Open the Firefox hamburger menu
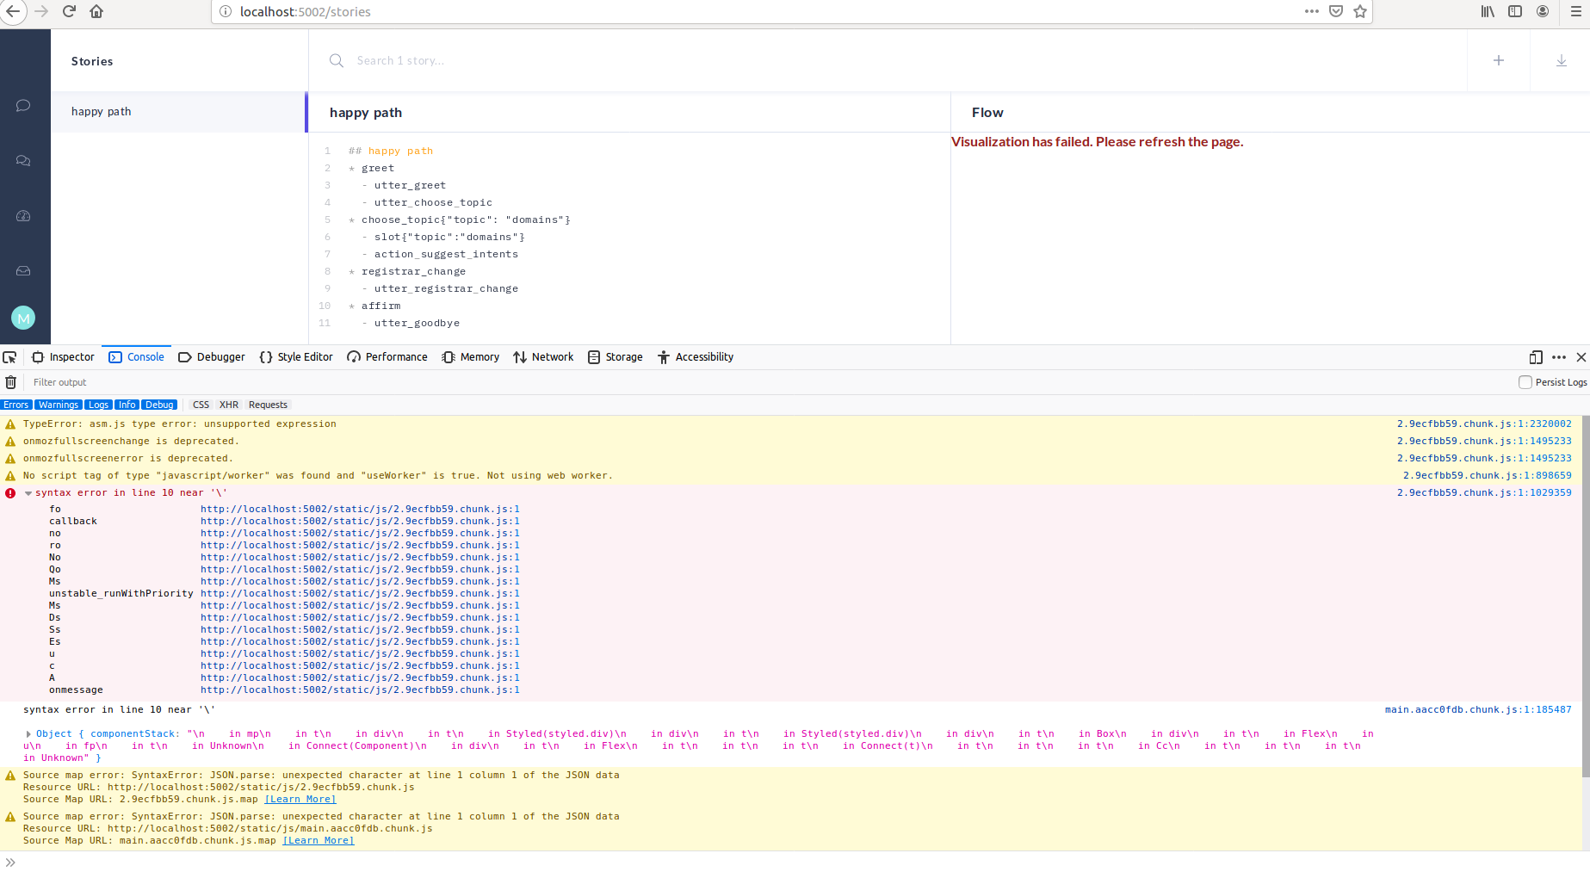 (x=1576, y=11)
